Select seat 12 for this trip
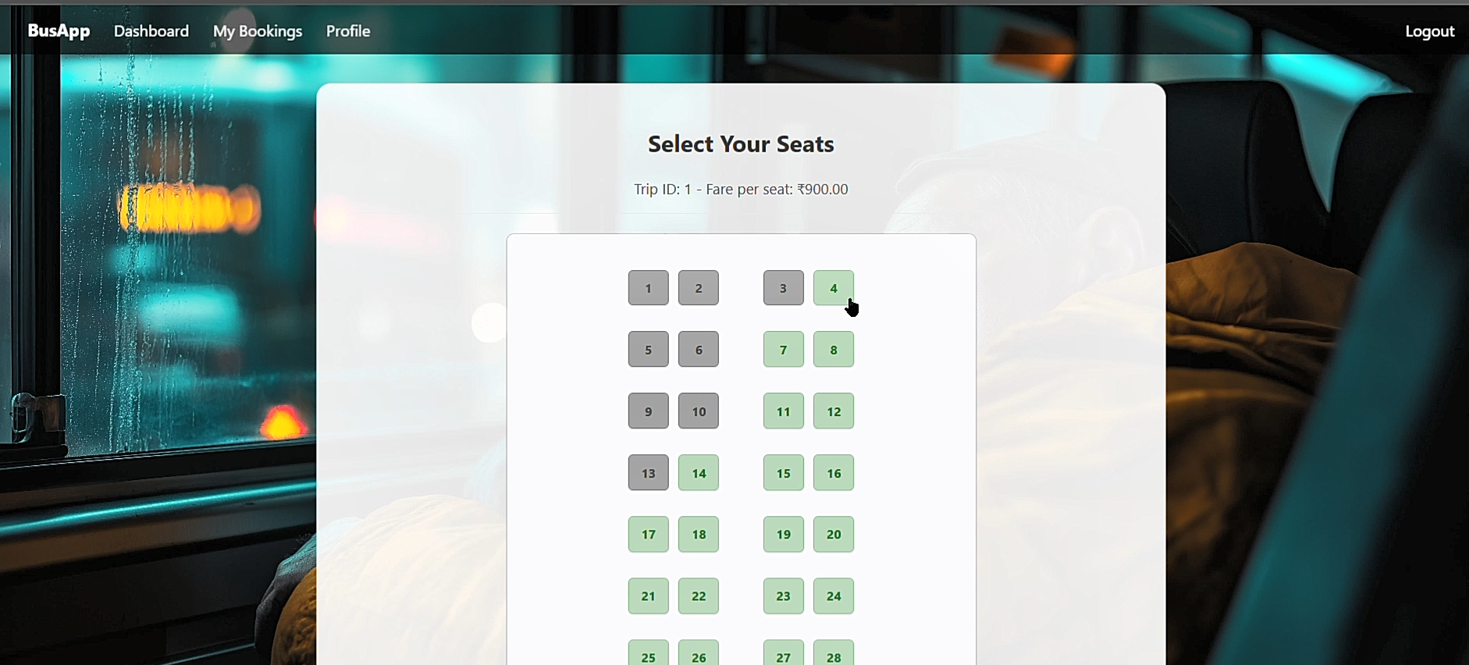Viewport: 1469px width, 665px height. tap(833, 411)
